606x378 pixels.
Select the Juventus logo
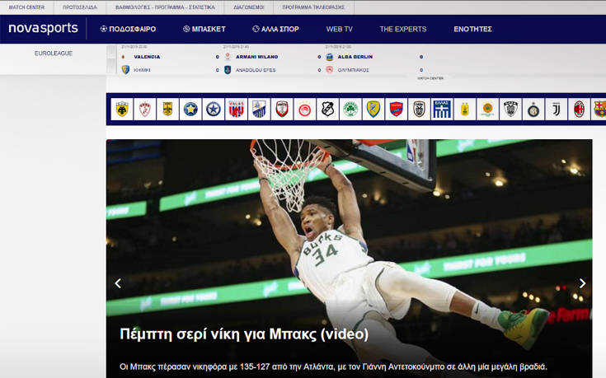coord(556,110)
